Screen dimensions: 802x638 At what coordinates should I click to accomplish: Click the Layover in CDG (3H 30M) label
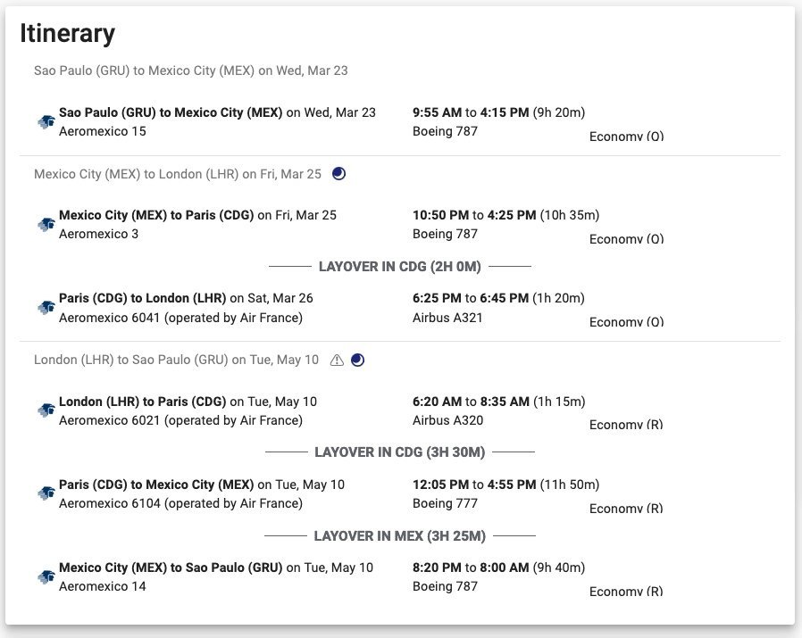(x=399, y=452)
